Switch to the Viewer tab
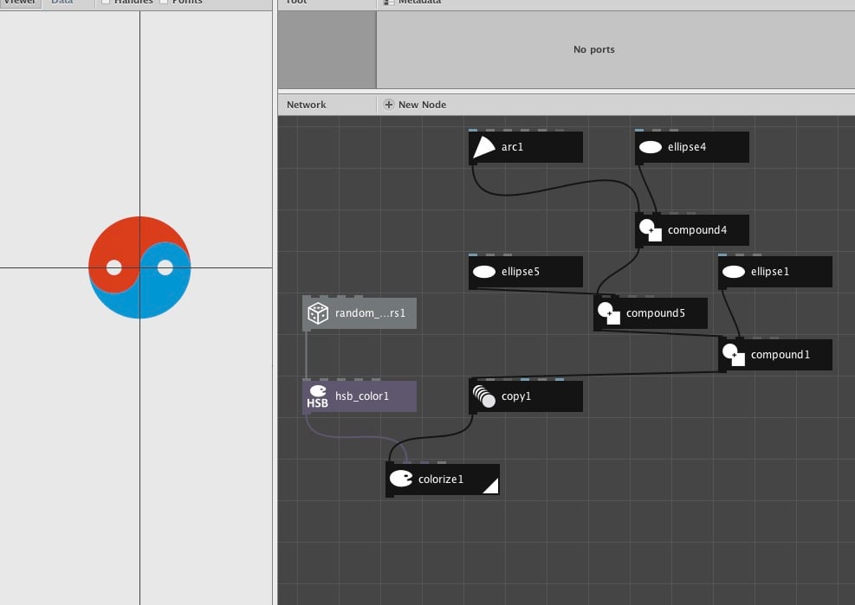The width and height of the screenshot is (855, 605). 20,3
